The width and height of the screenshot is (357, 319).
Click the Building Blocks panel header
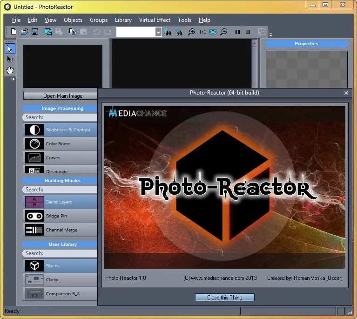pos(60,181)
